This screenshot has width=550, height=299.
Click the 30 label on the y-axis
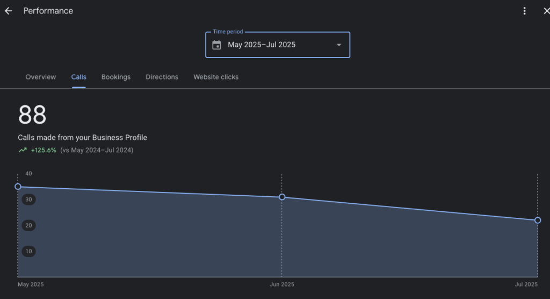coord(28,200)
